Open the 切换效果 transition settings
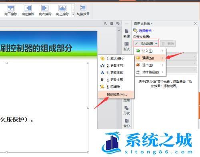200x157 pixels. click(83, 10)
